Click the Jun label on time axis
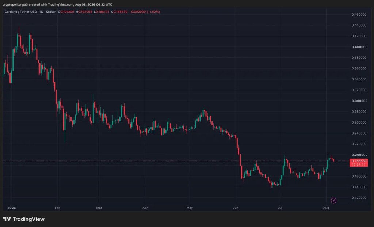Viewport: 374px width, 227px height. (236, 208)
